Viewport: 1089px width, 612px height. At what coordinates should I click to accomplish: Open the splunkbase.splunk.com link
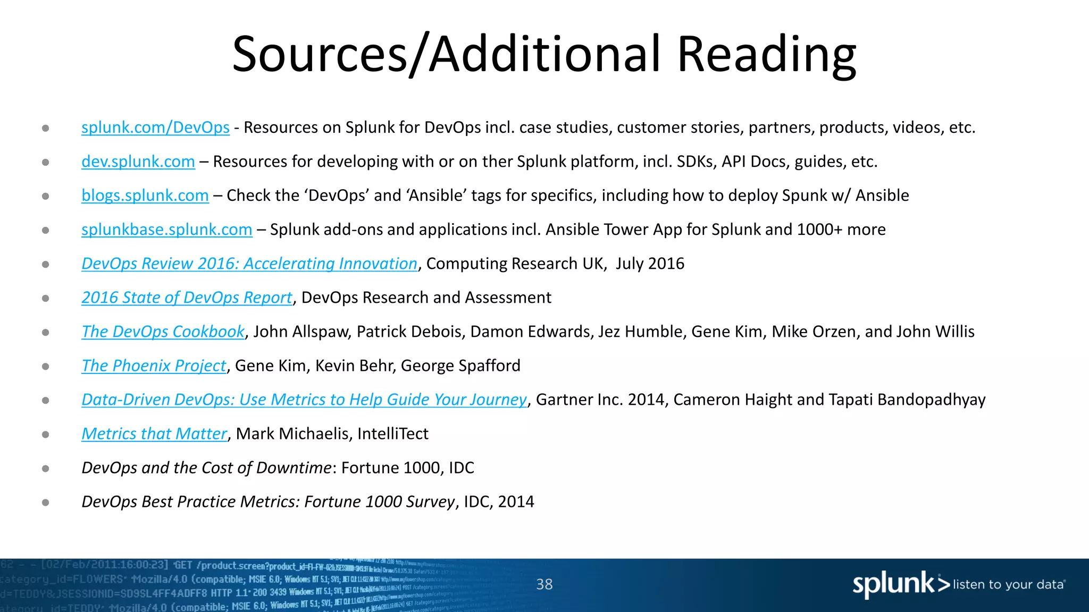click(167, 229)
